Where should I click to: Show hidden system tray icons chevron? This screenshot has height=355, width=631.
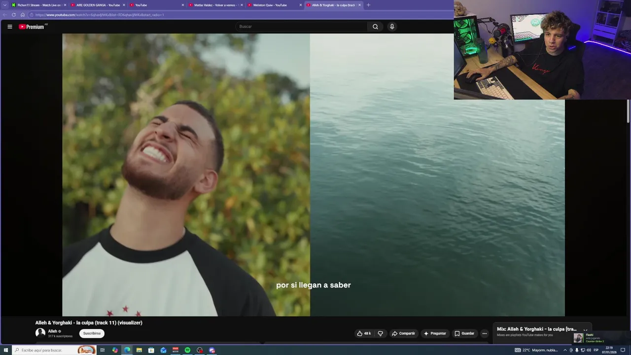565,350
